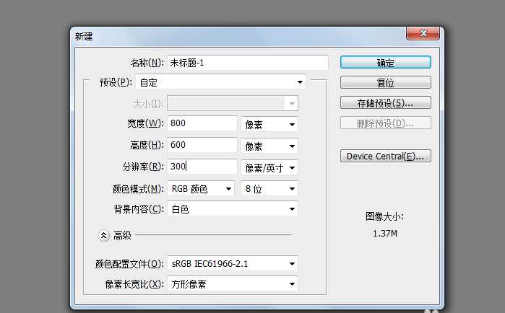
Task: Open the resolution unit 像素/英寸 dropdown
Action: pyautogui.click(x=269, y=167)
